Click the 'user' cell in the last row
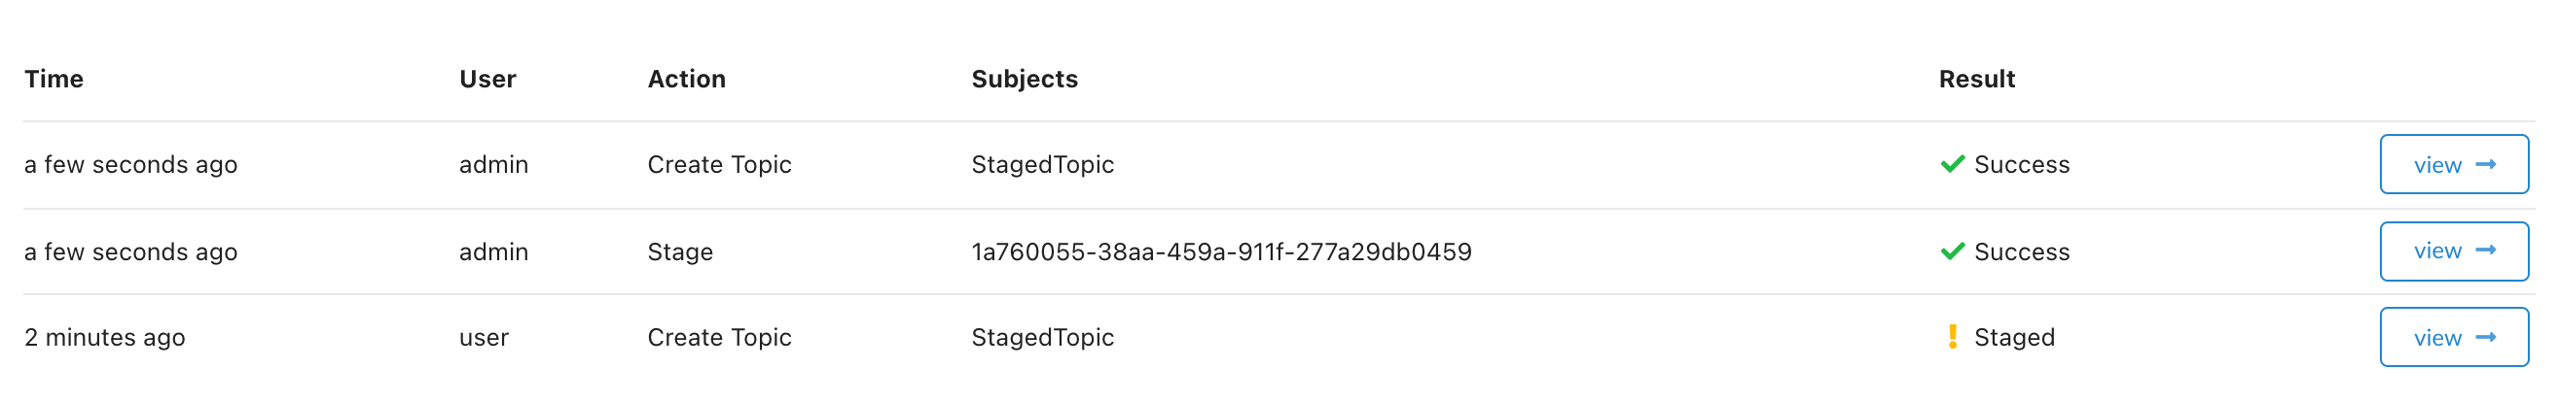 pos(484,338)
